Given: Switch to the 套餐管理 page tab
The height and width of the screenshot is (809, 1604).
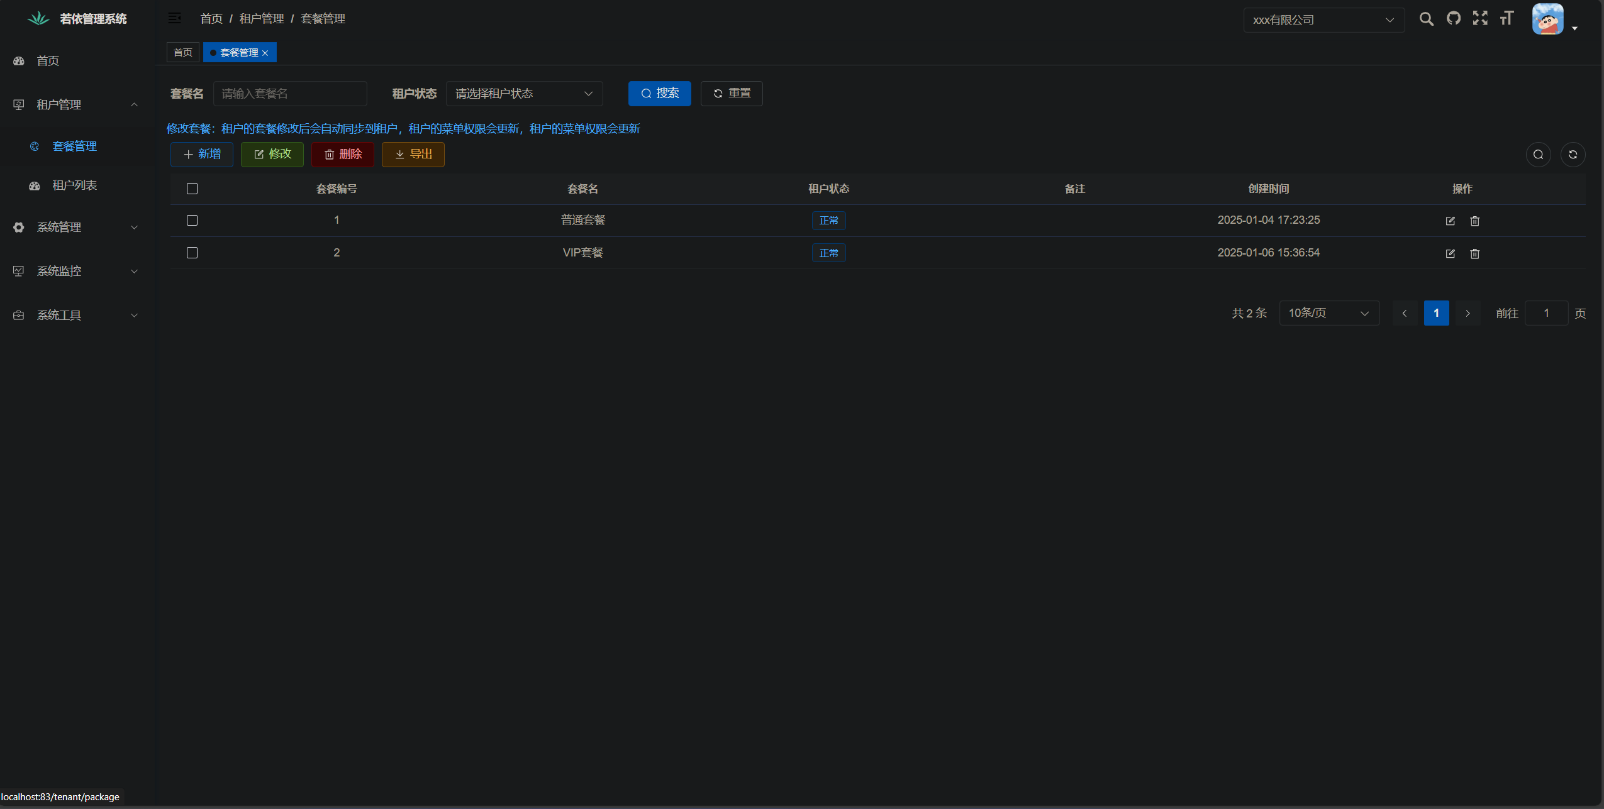Looking at the screenshot, I should pos(239,53).
